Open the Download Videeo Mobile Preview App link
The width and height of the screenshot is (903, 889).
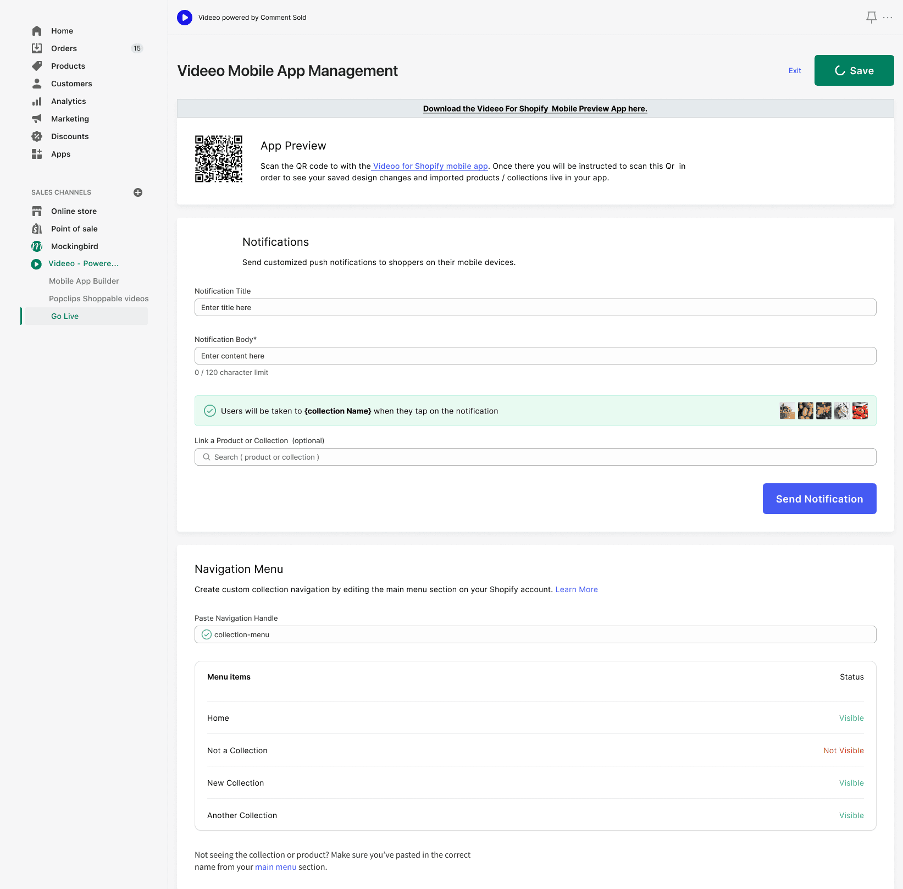coord(535,109)
